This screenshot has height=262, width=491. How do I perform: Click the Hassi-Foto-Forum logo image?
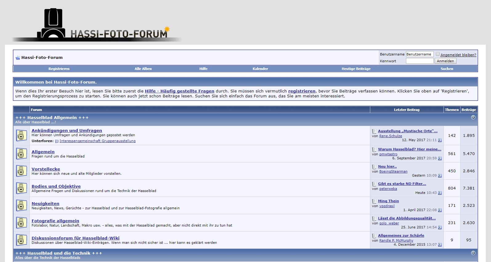97,24
